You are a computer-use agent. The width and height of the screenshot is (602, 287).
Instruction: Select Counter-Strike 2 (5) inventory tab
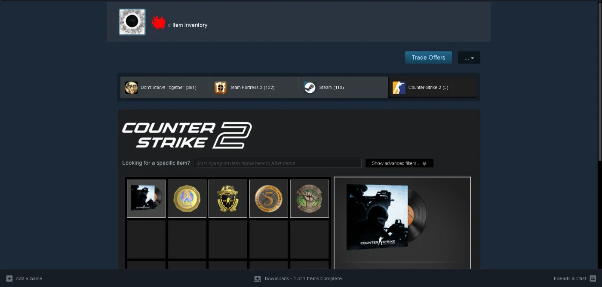433,87
